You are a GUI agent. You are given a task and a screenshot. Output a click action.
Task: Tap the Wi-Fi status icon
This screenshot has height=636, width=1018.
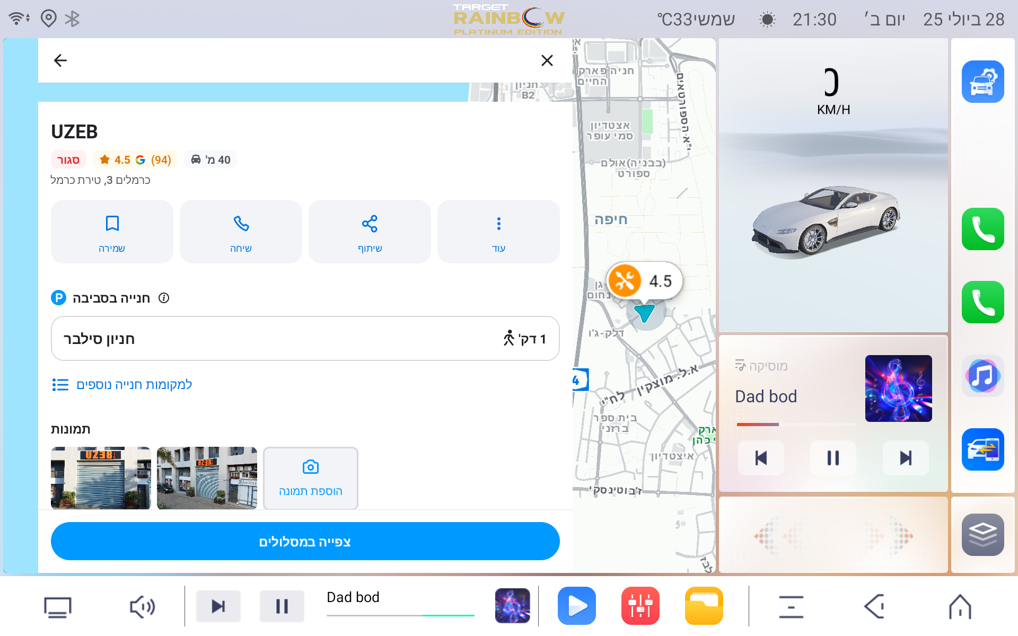tap(19, 19)
